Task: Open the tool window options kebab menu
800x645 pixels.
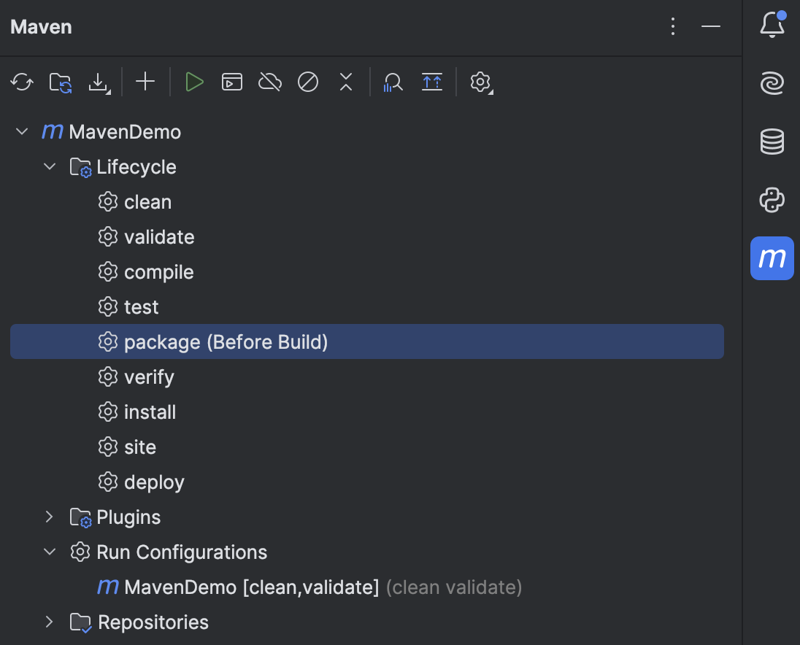Action: pos(672,26)
